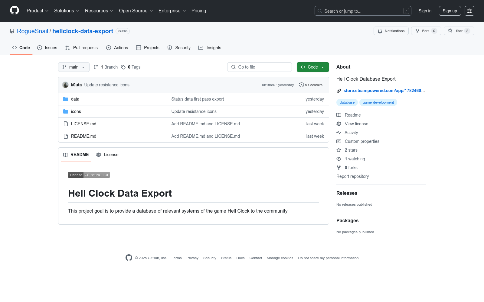Click the fork icon beside 0 forks
Screen dimensions: 484x302
point(339,168)
